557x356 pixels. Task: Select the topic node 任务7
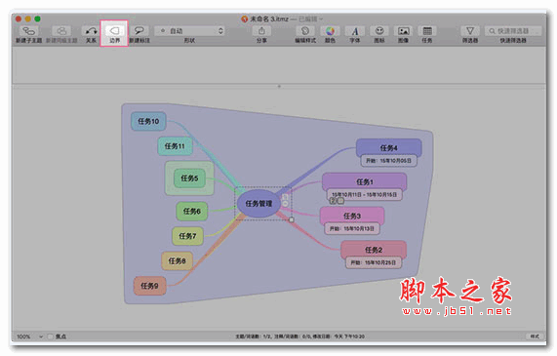187,236
